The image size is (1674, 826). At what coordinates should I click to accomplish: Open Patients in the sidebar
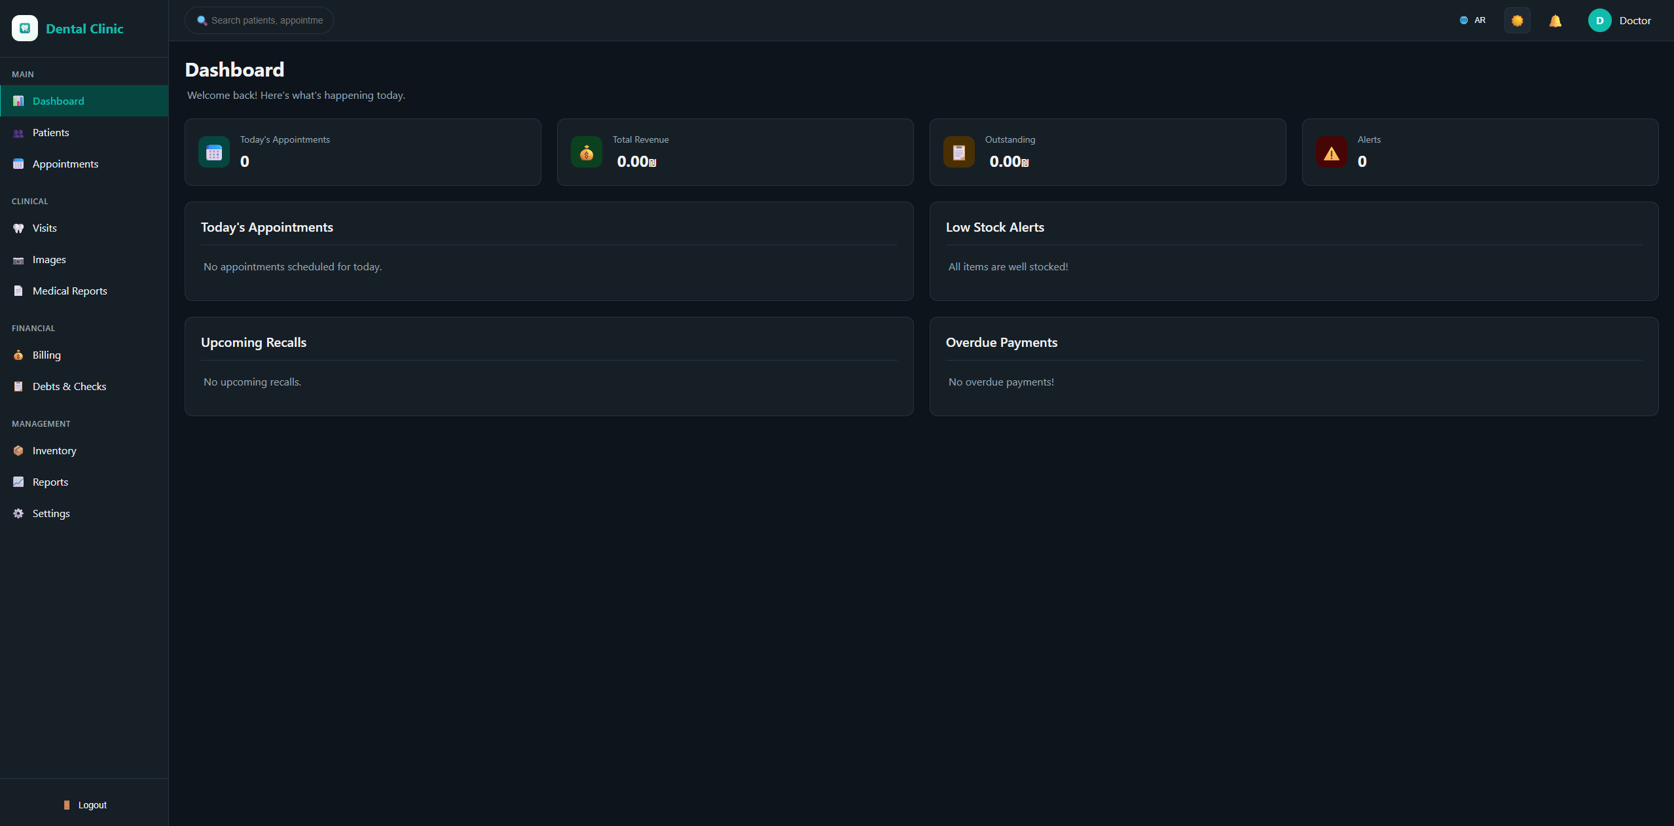click(50, 133)
